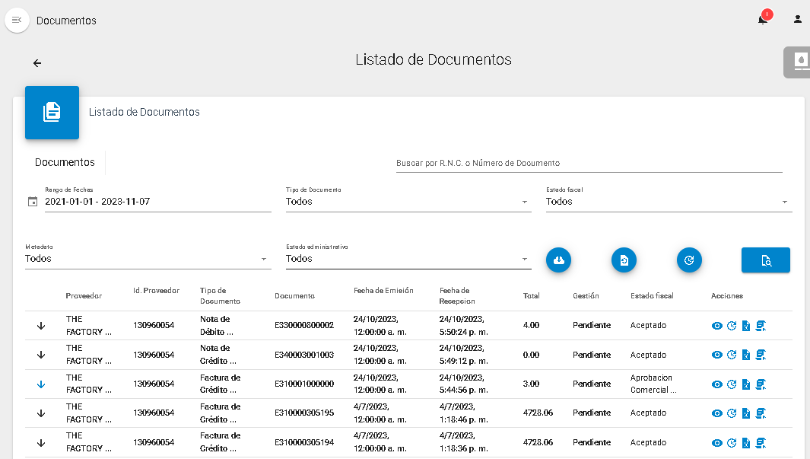Click the user account profile icon
Viewport: 810px width, 459px height.
pyautogui.click(x=798, y=20)
